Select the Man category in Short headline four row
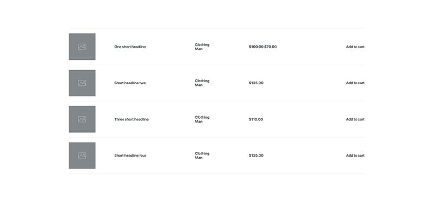Image resolution: width=433 pixels, height=202 pixels. tap(199, 158)
